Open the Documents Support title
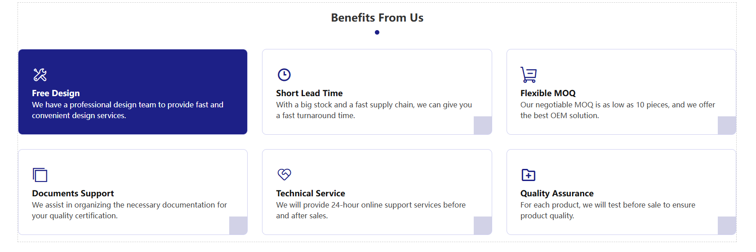Screen dimensions: 756x252 (x=73, y=193)
